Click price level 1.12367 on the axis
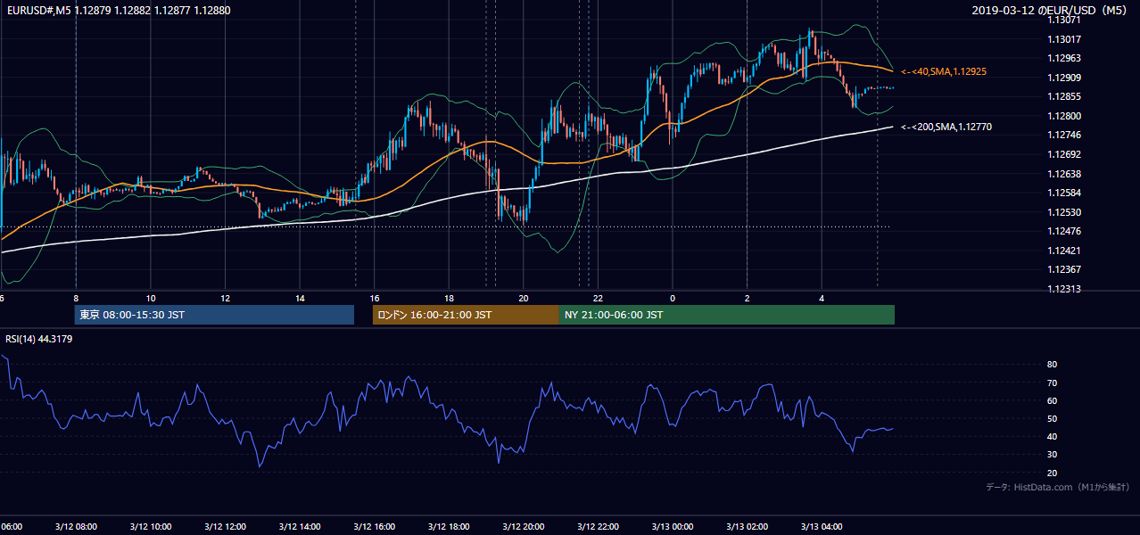Viewport: 1140px width, 535px height. (1064, 269)
